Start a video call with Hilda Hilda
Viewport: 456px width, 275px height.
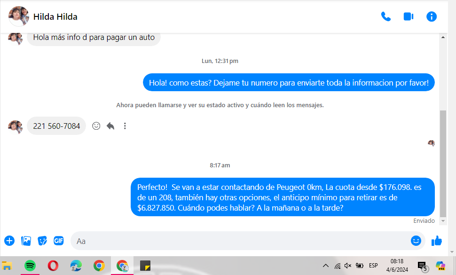(x=409, y=16)
